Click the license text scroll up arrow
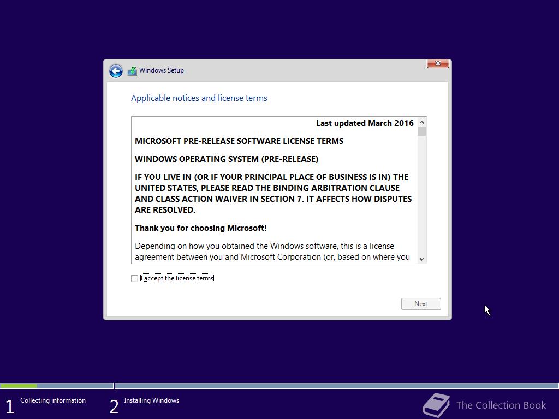559x419 pixels. (x=422, y=123)
